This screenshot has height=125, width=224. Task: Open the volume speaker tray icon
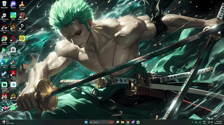[212, 122]
